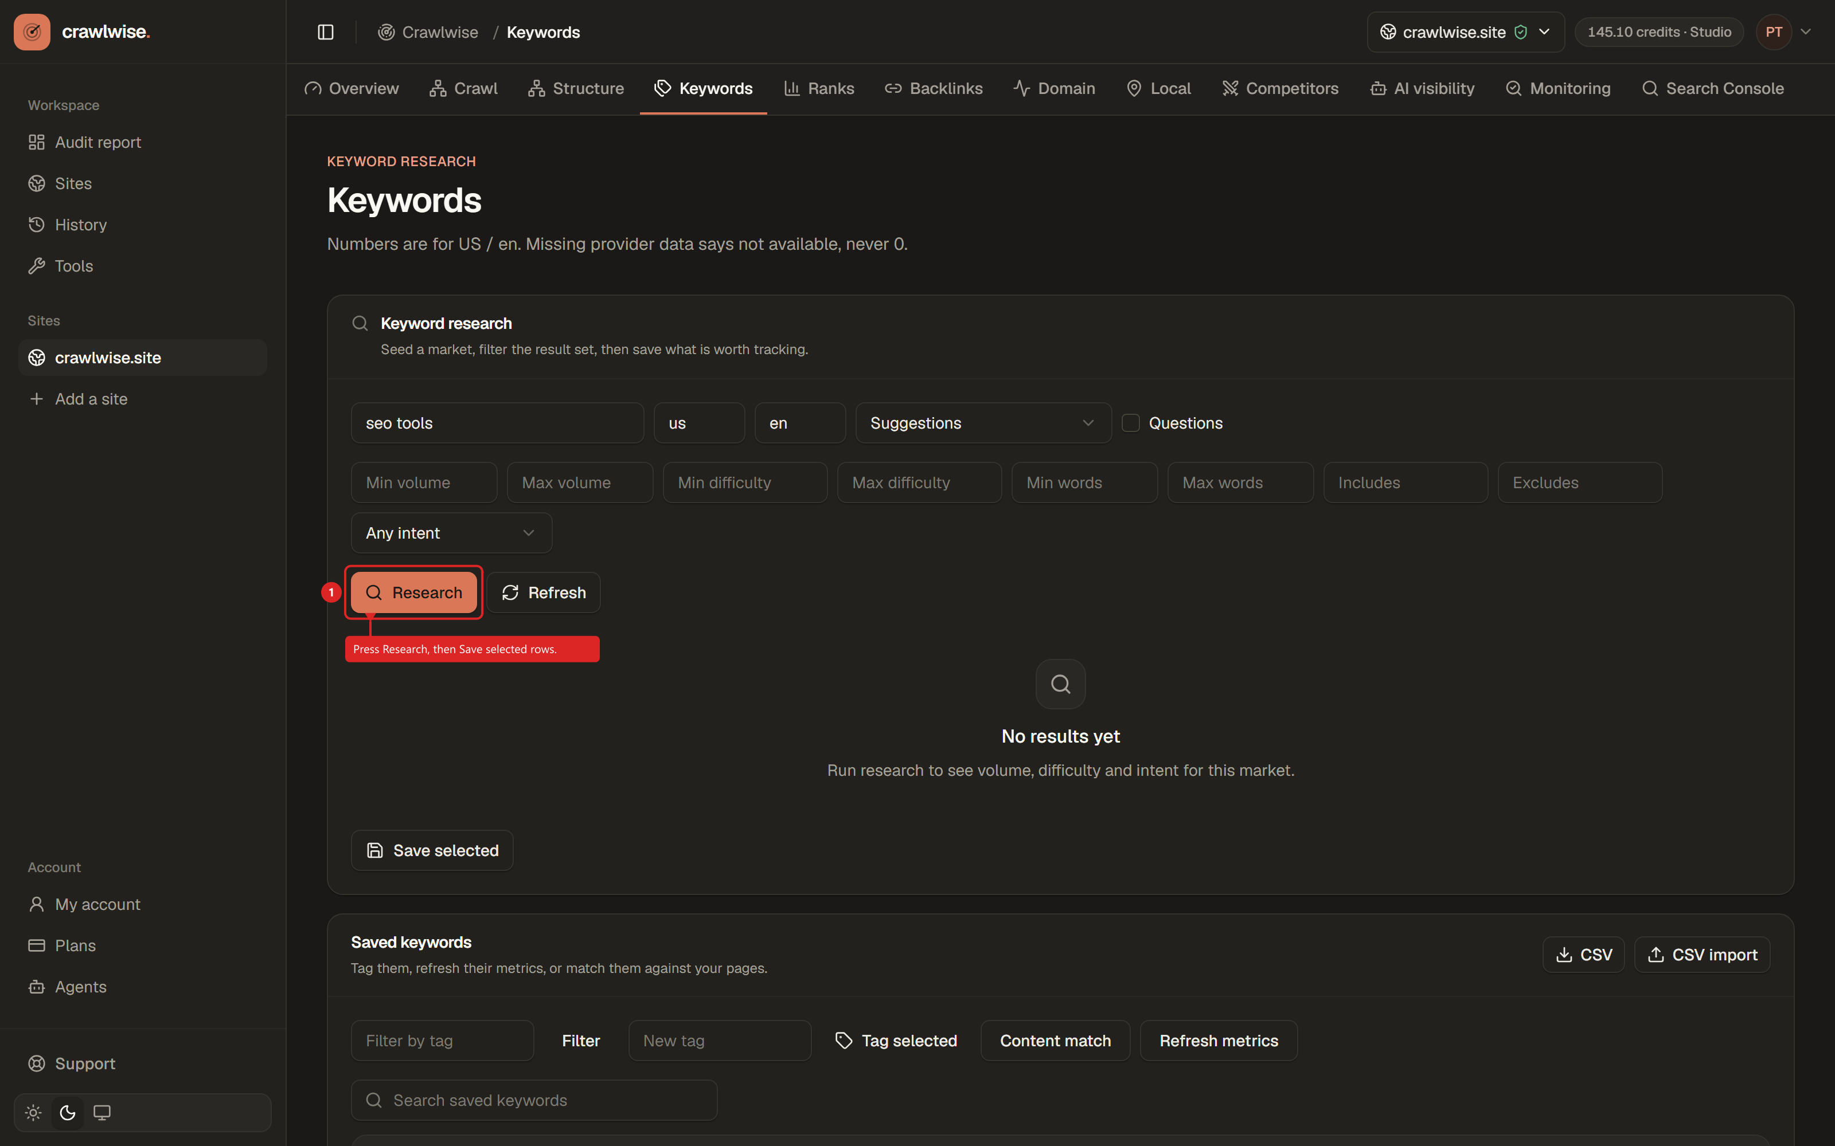Open the Domain tab
Screen dimensions: 1835x1146
[x=1055, y=89]
